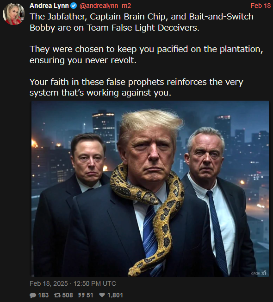Click the Andrea Lynn display name
273x302 pixels.
tap(49, 6)
